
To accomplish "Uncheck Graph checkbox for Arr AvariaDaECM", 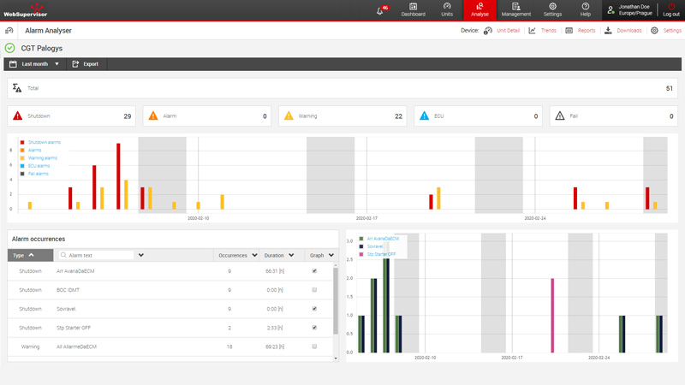I will click(314, 271).
